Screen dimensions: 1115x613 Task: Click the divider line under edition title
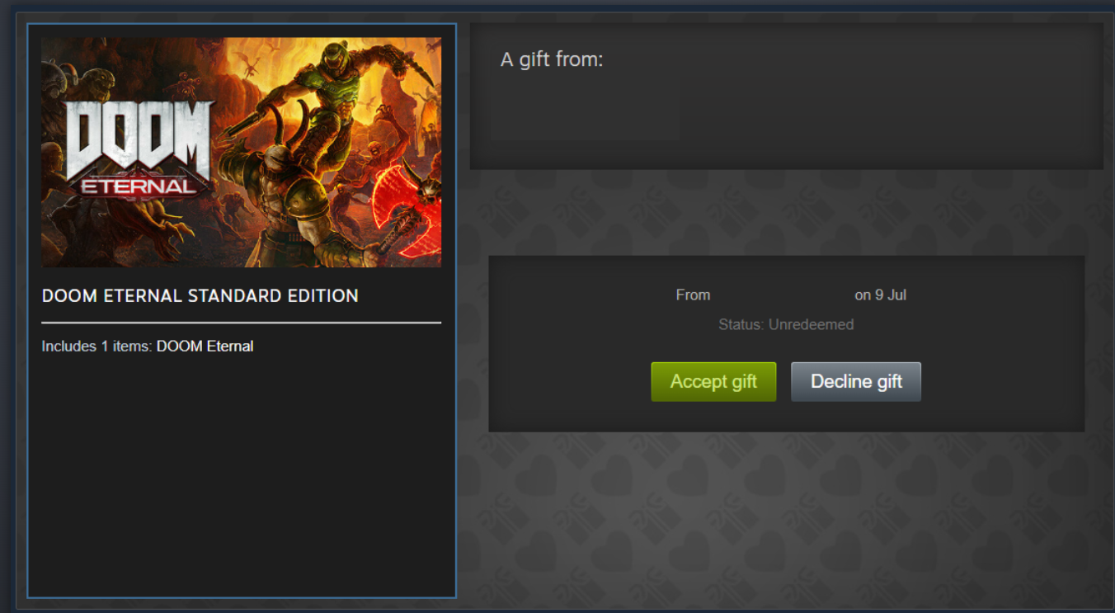[242, 323]
